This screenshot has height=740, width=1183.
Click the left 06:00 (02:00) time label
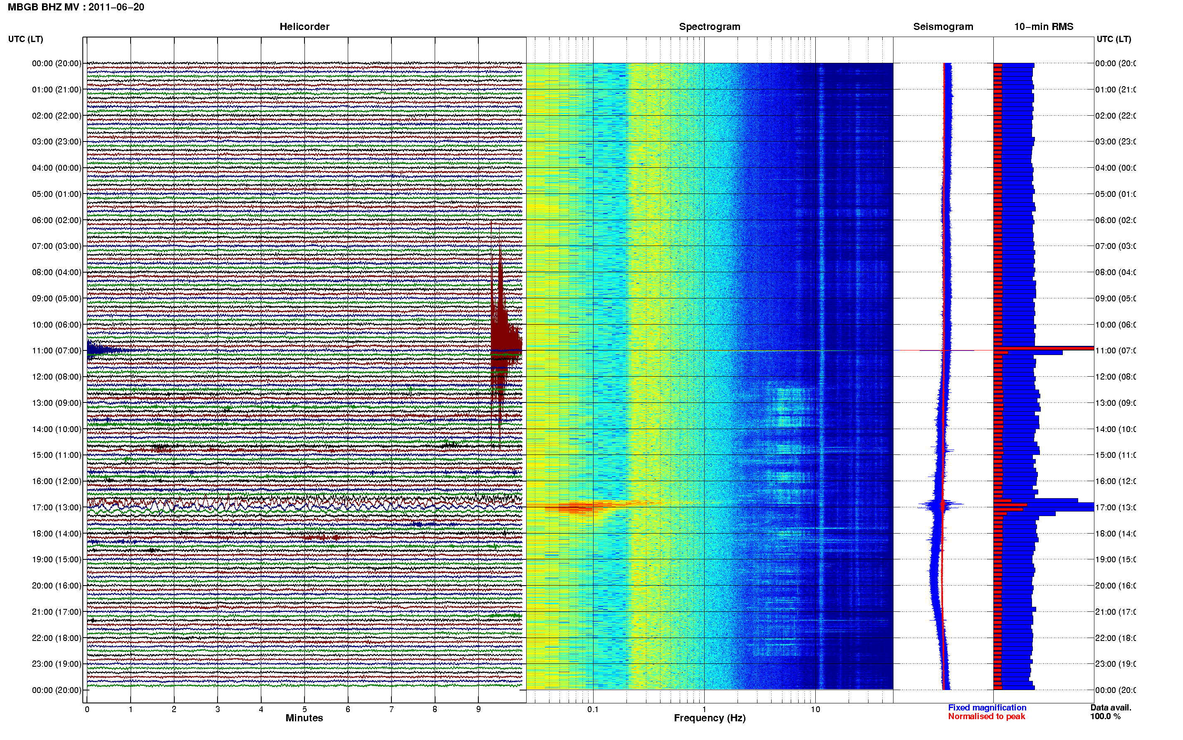[57, 220]
